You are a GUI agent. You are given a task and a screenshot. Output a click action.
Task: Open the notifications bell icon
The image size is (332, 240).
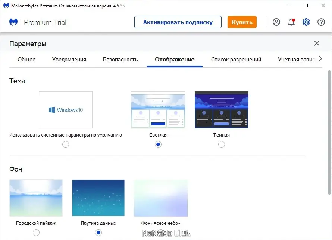[291, 22]
